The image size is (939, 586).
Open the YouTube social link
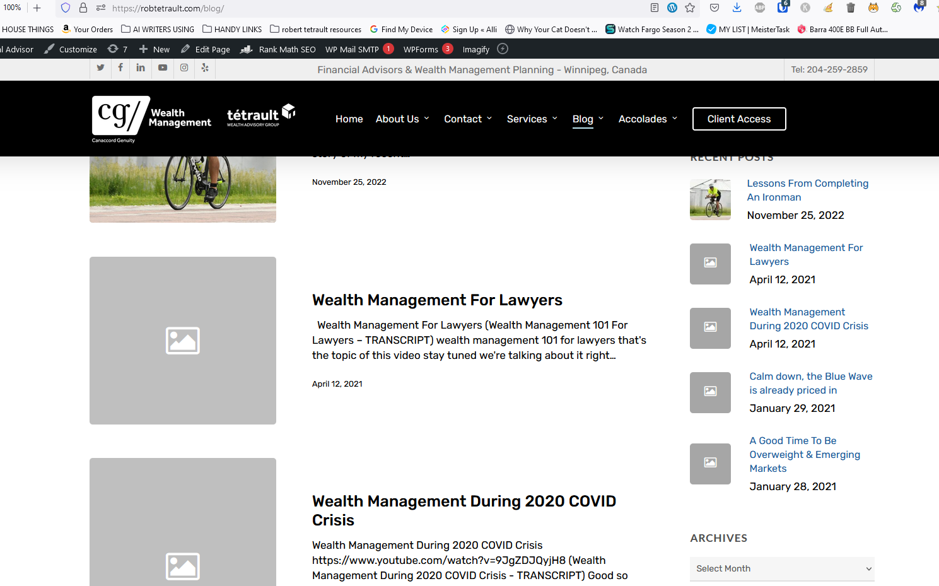click(x=163, y=67)
